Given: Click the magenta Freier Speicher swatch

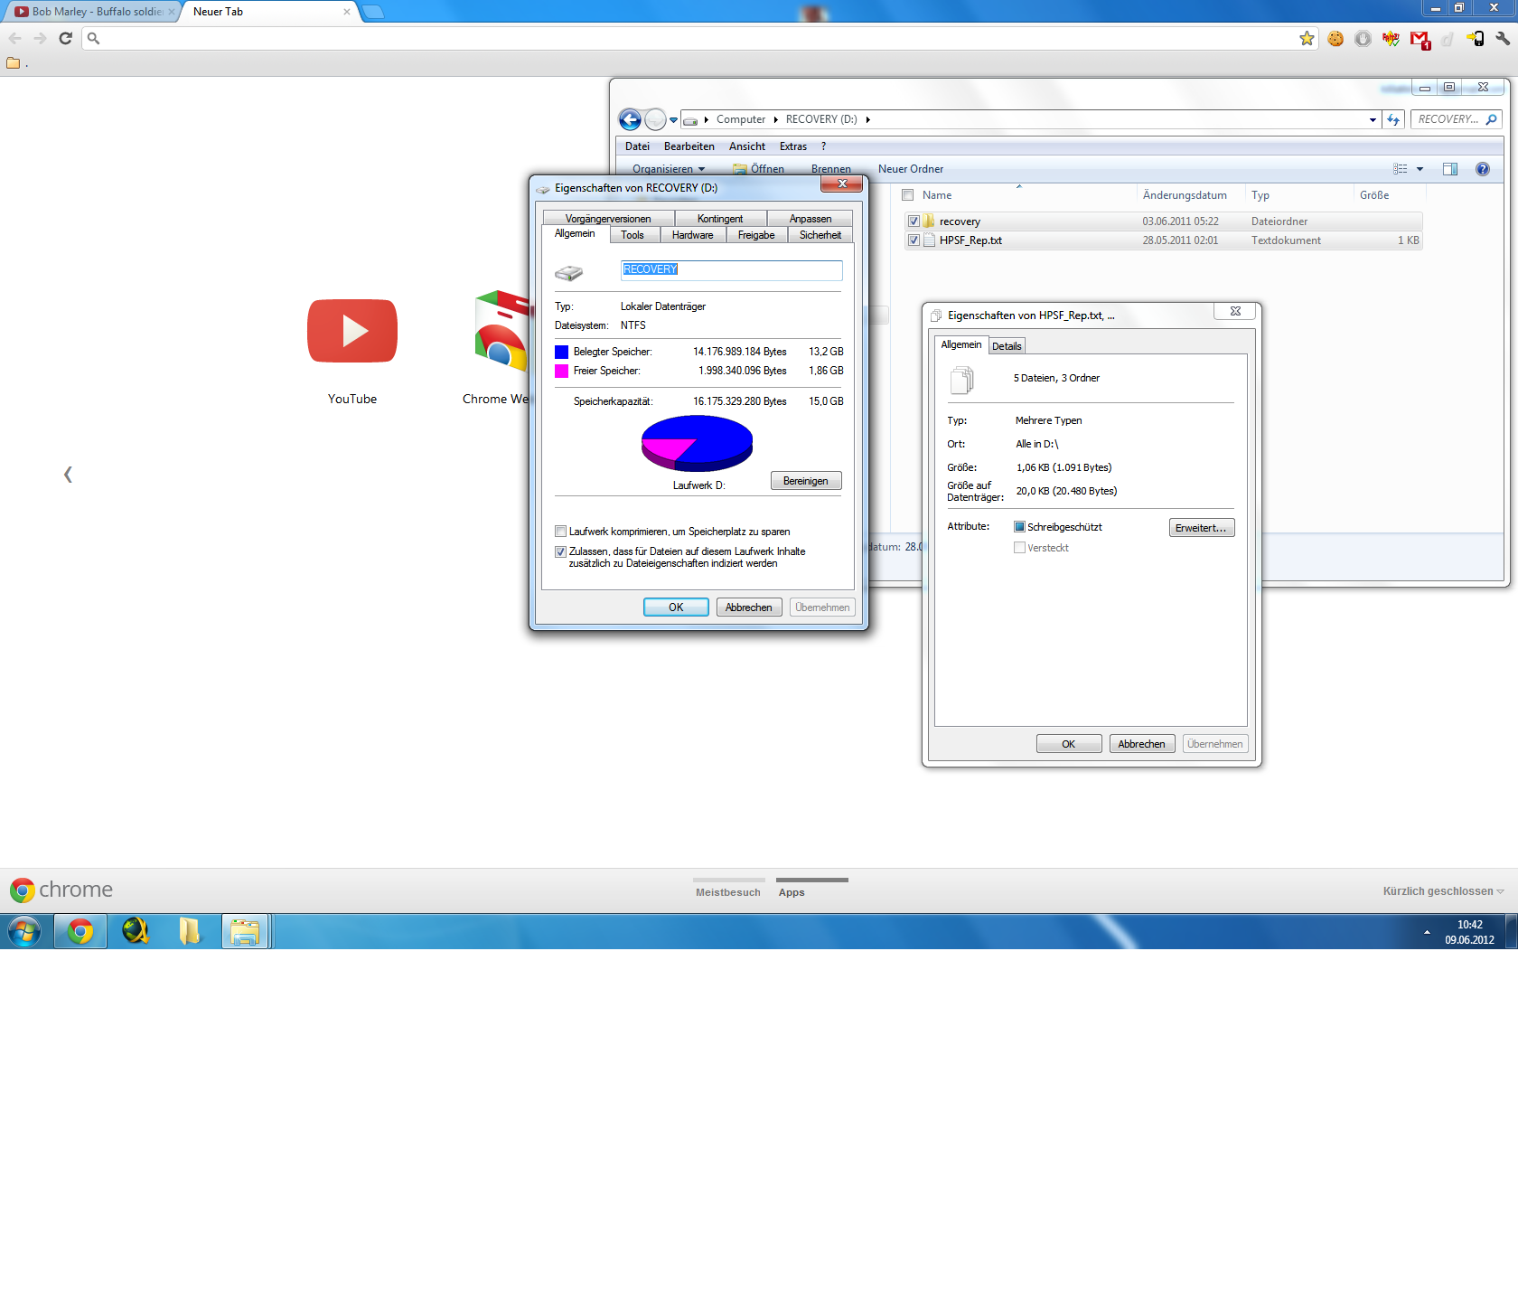Looking at the screenshot, I should (x=561, y=372).
